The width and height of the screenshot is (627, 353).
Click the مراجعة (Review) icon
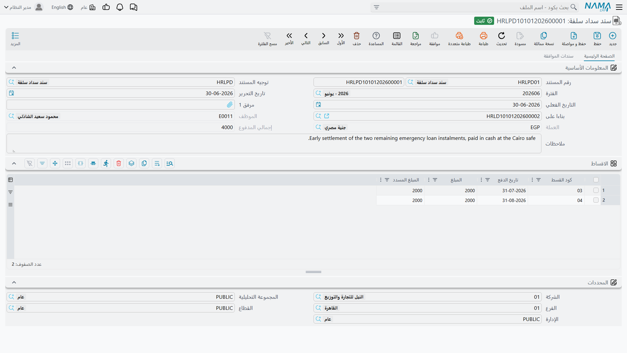416,36
